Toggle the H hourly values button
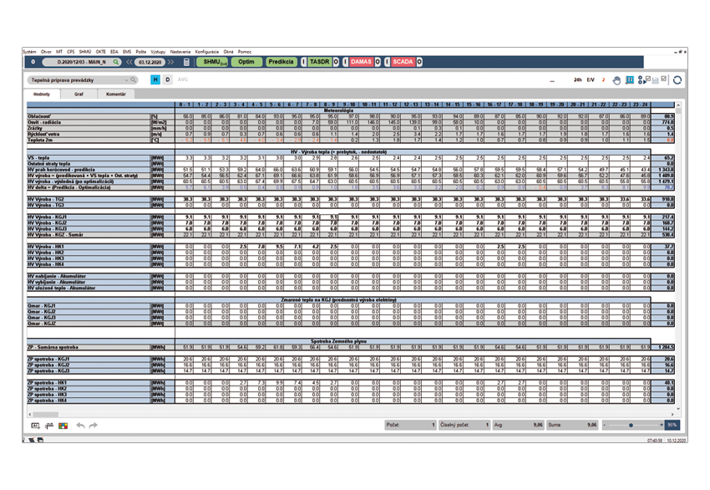This screenshot has width=710, height=490. 155,79
